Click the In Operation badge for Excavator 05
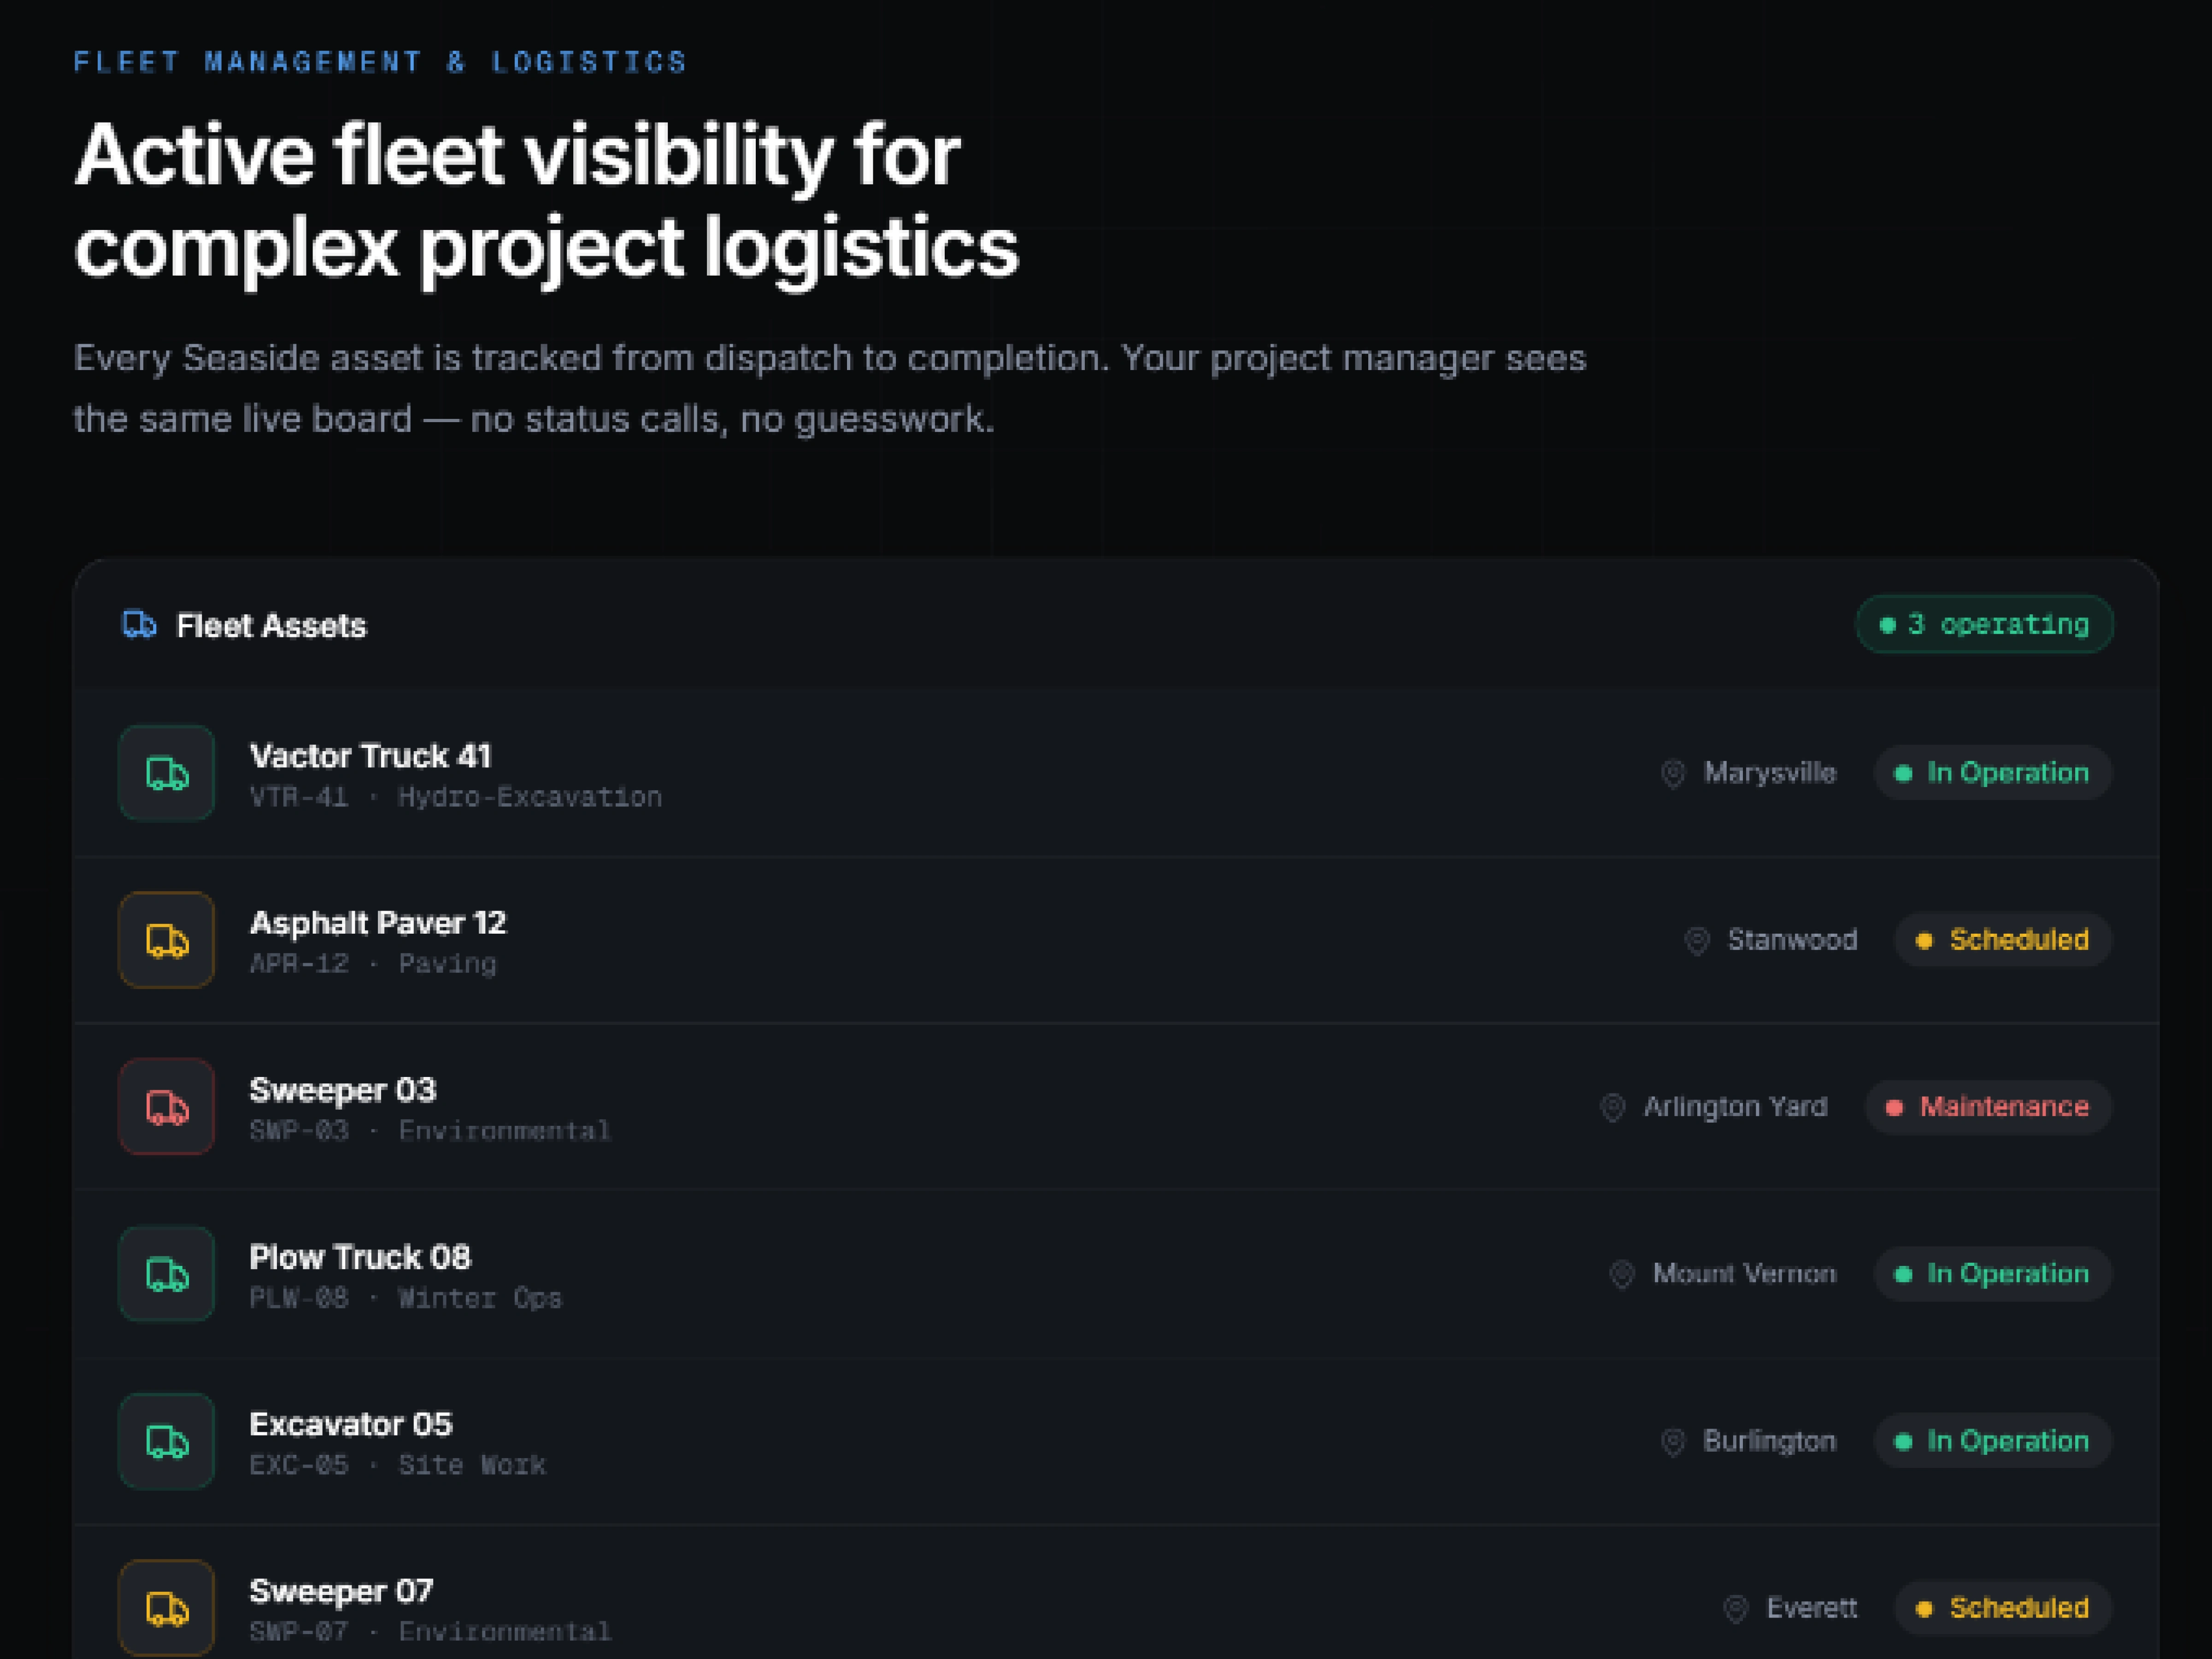The width and height of the screenshot is (2212, 1659). pos(1993,1441)
